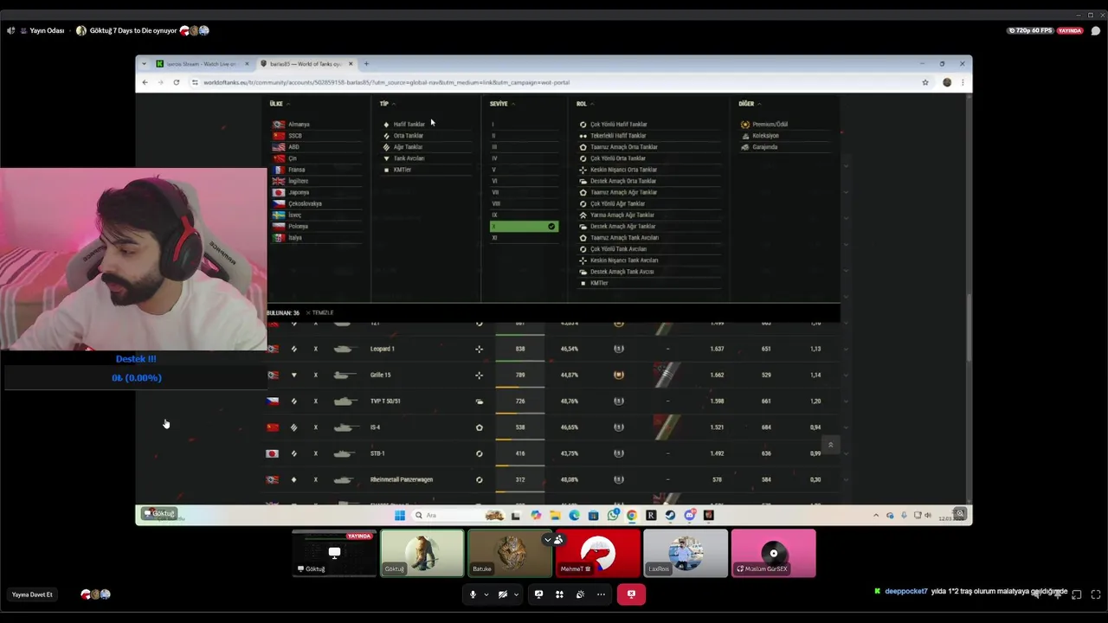Collapse the DİĞER filter column
Viewport: 1108px width, 623px height.
(x=750, y=104)
